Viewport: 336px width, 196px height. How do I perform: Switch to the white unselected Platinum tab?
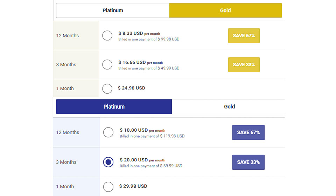[113, 10]
